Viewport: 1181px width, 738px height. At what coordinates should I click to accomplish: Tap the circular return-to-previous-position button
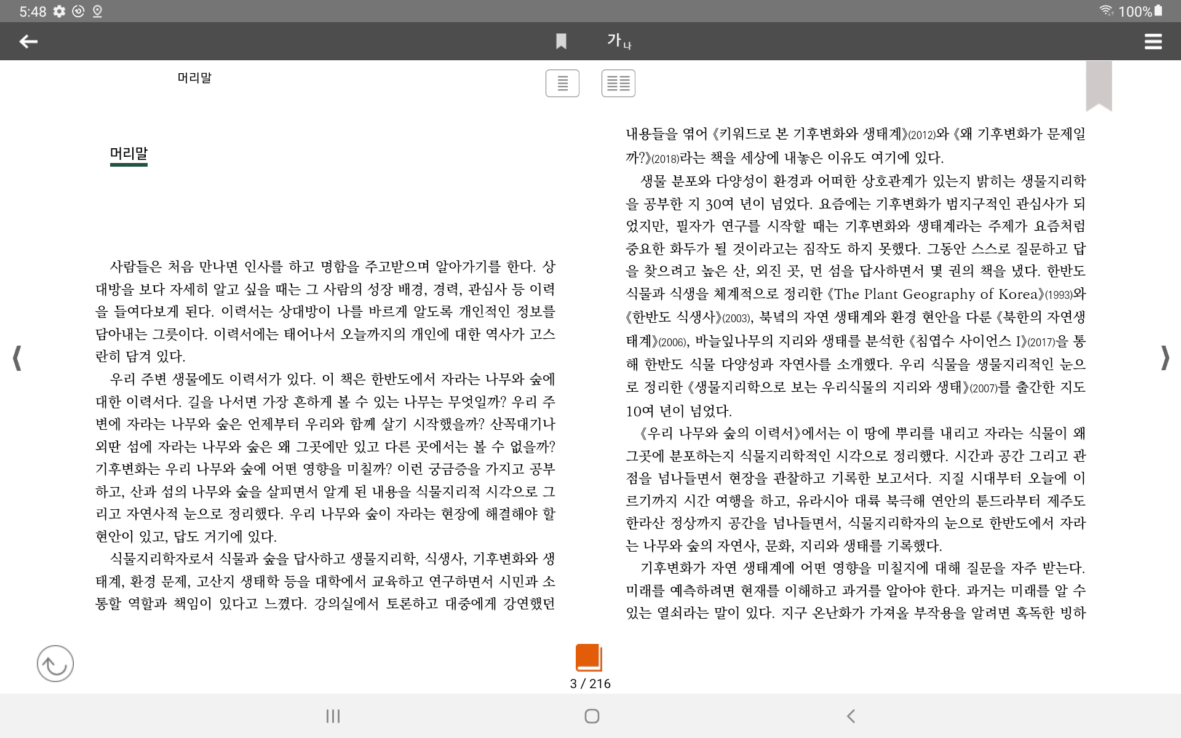click(55, 663)
